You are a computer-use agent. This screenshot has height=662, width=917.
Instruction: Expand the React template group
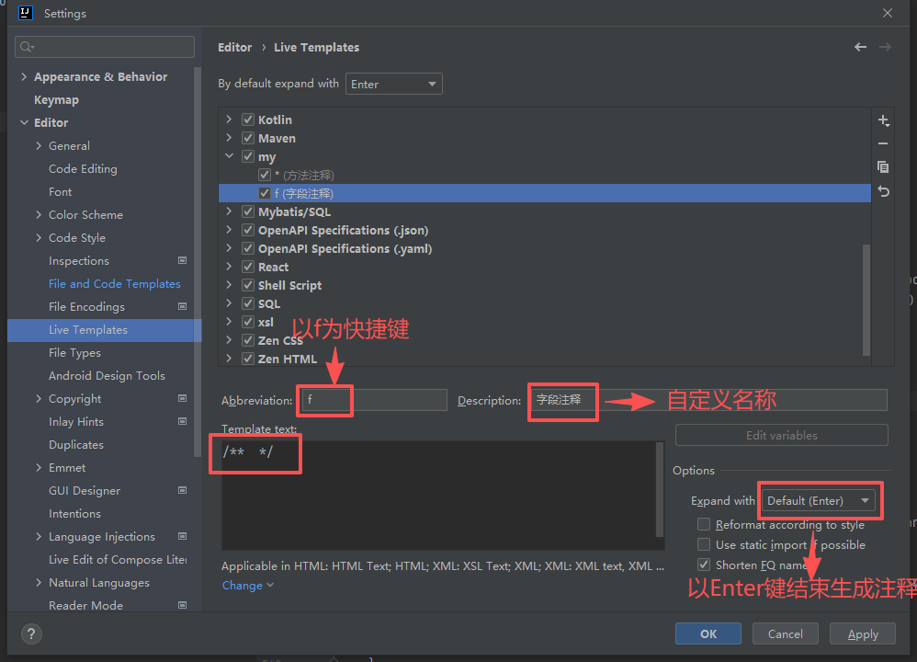230,267
